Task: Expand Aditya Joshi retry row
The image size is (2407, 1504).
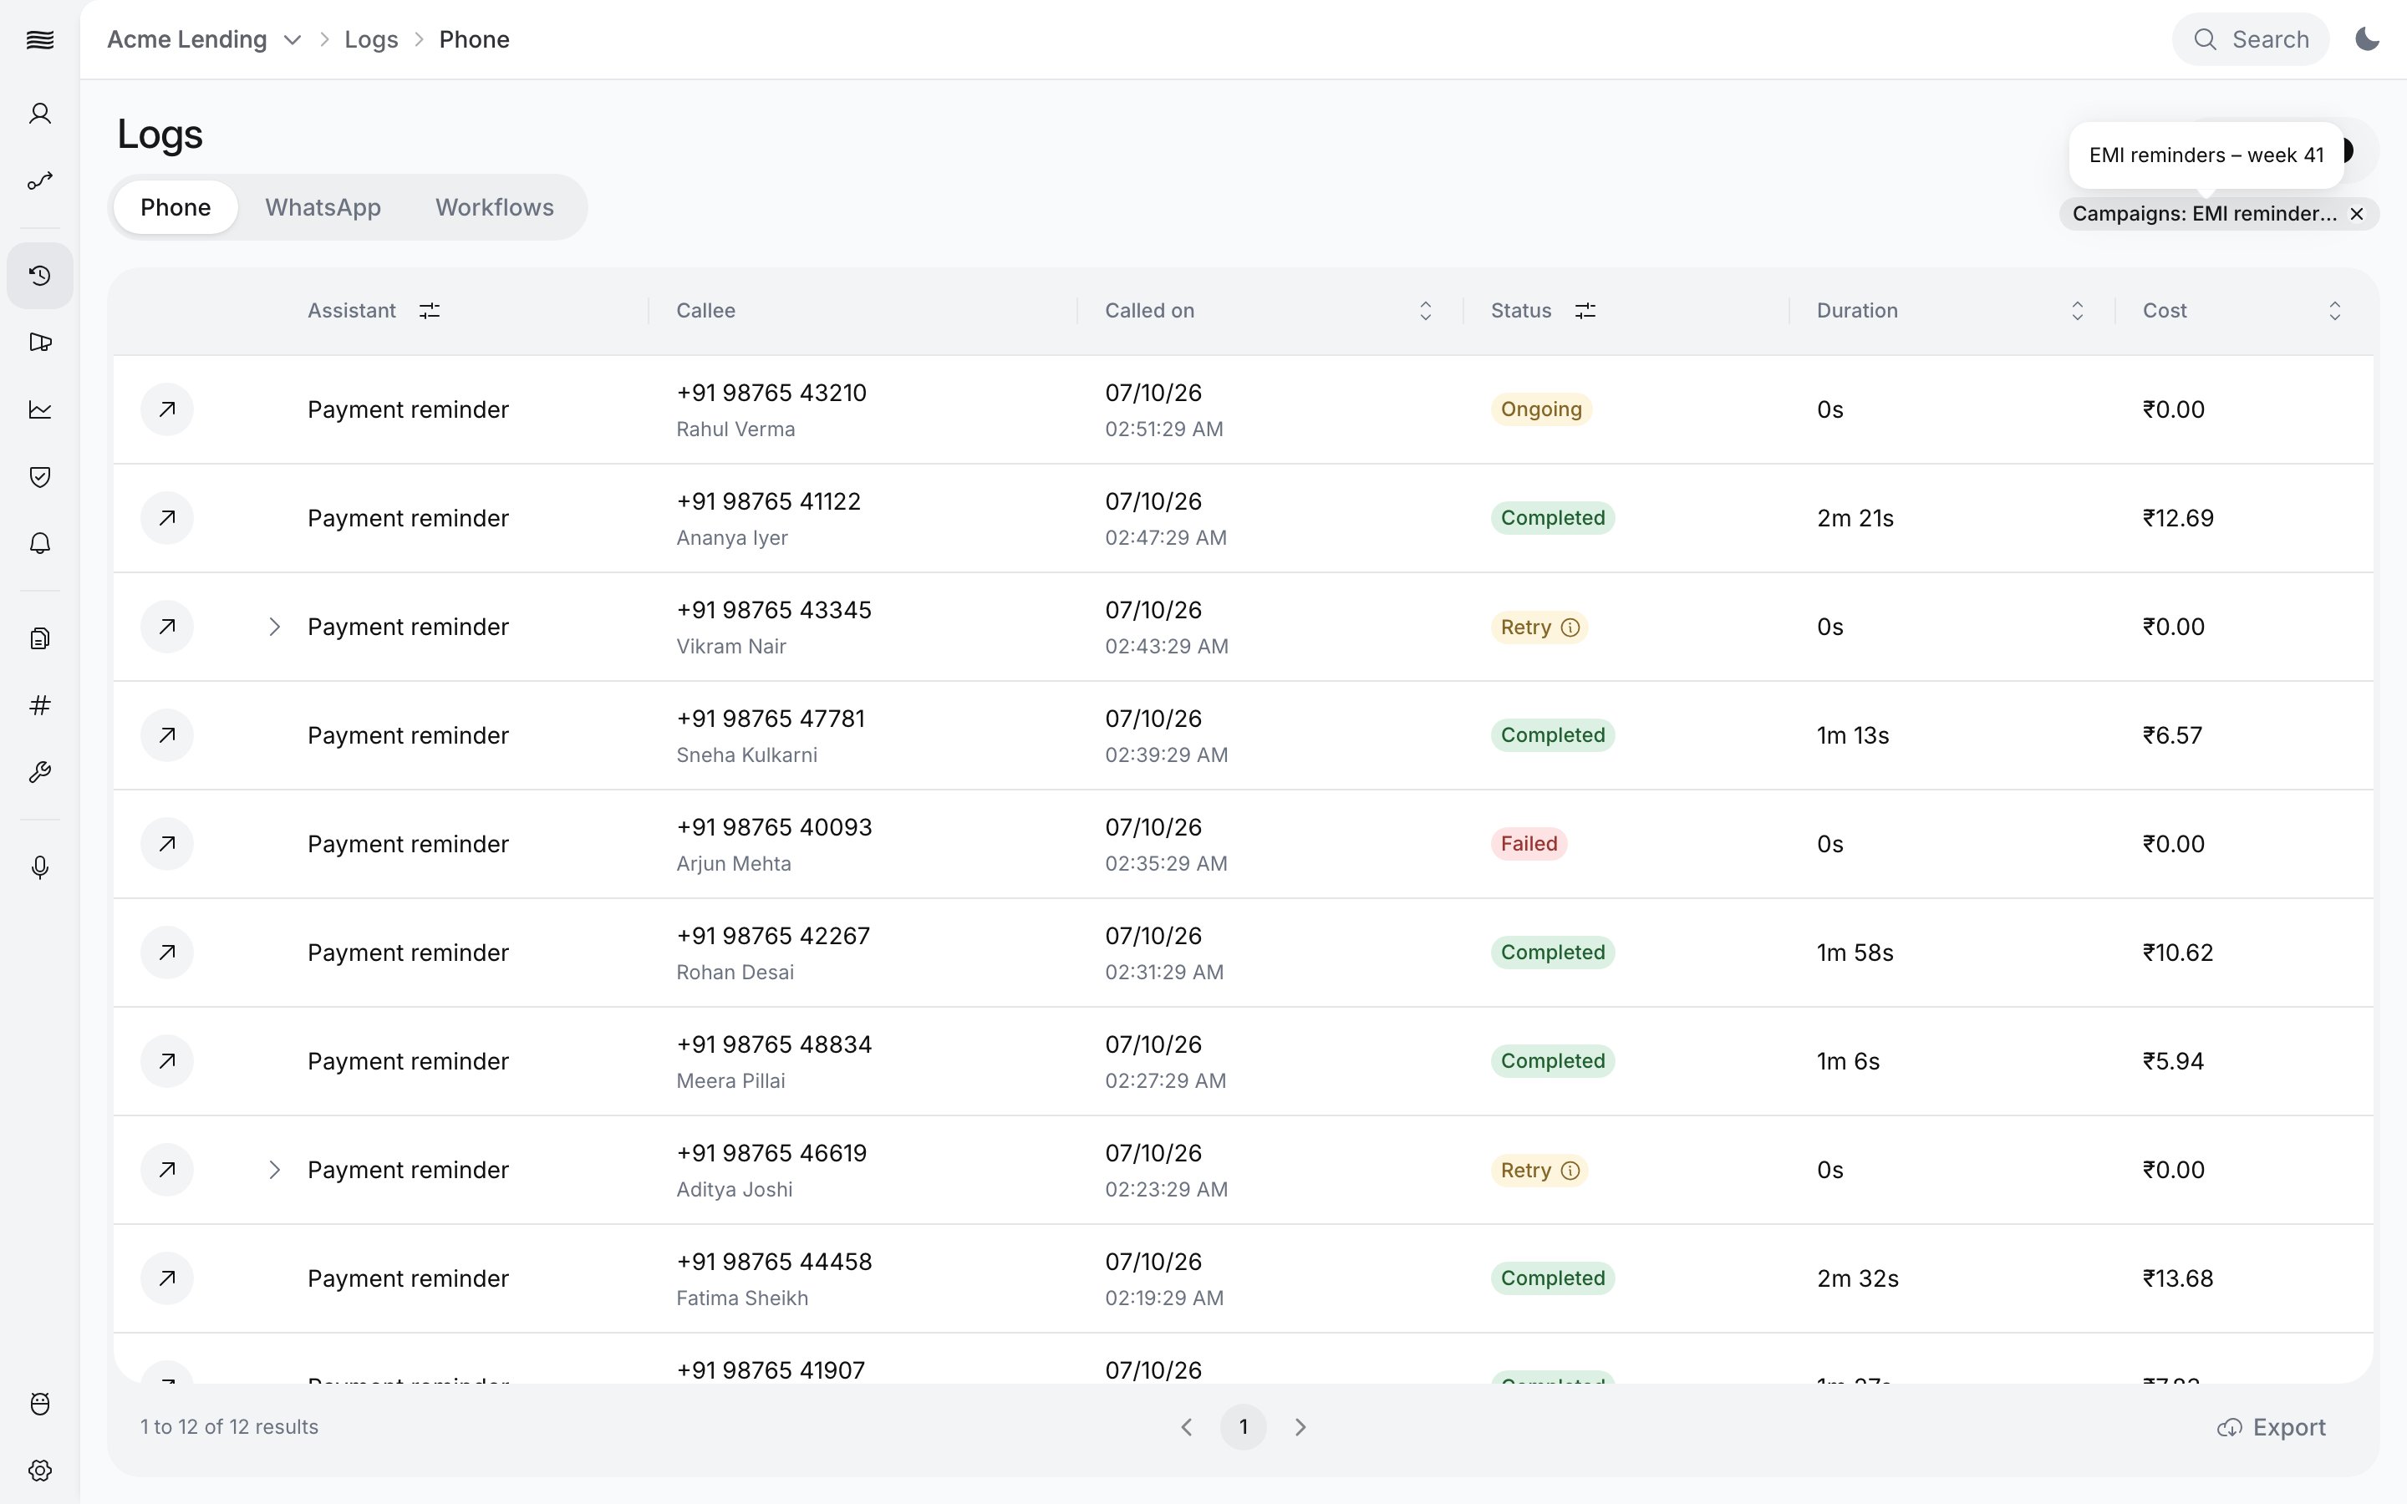Action: tap(274, 1170)
